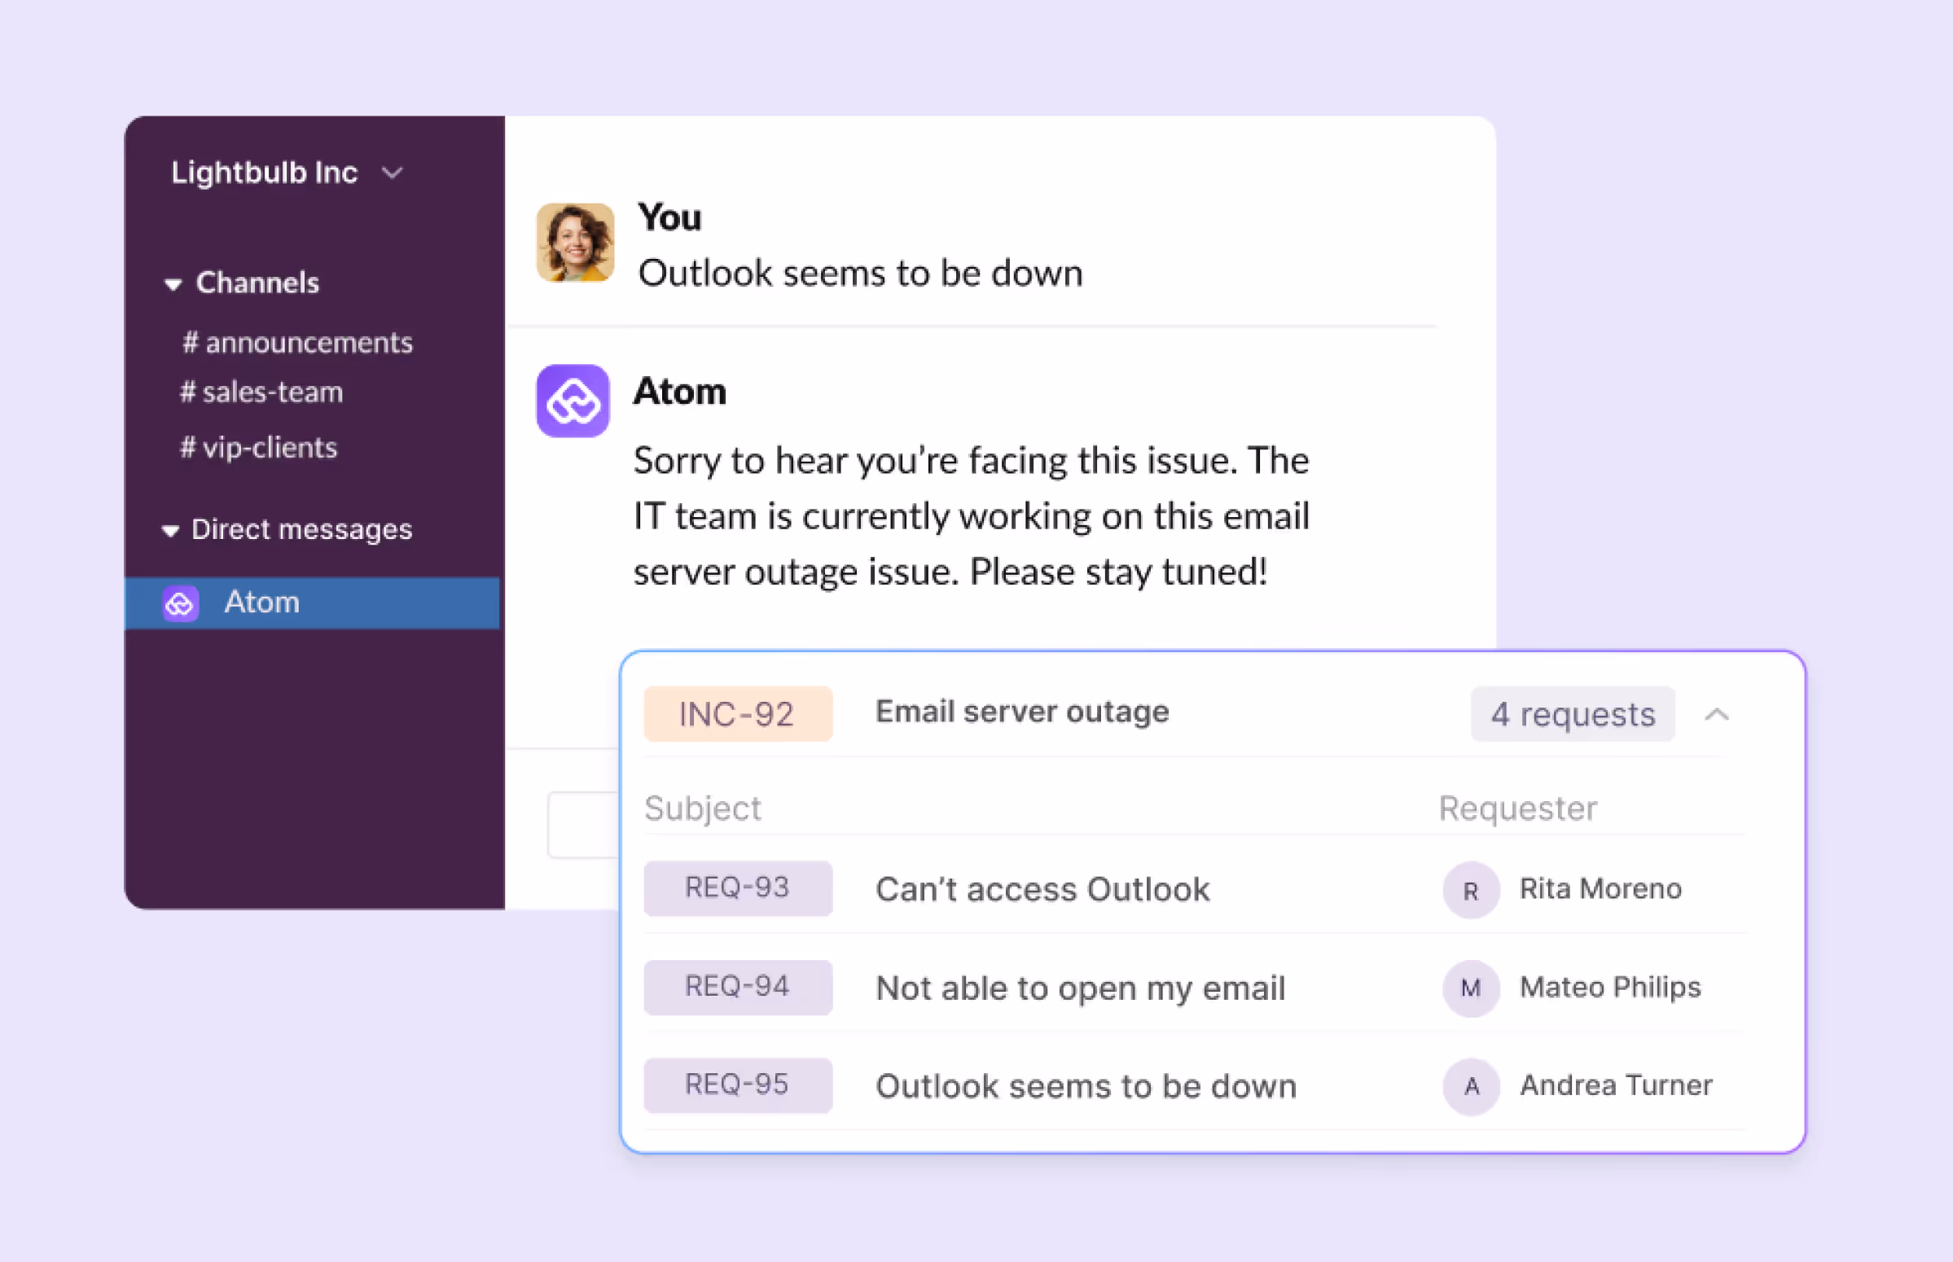
Task: Click Andrea Turner's avatar initial
Action: click(1469, 1087)
